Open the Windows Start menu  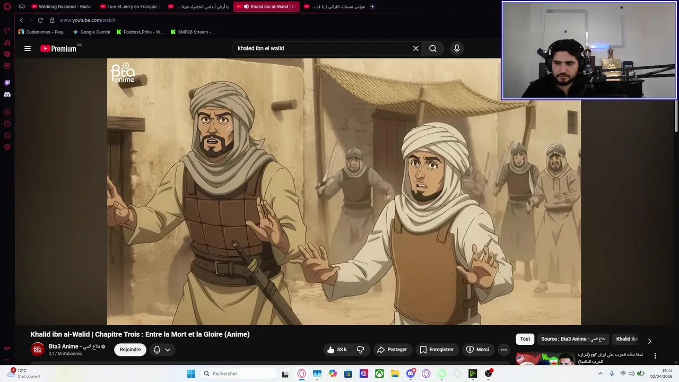tap(191, 374)
